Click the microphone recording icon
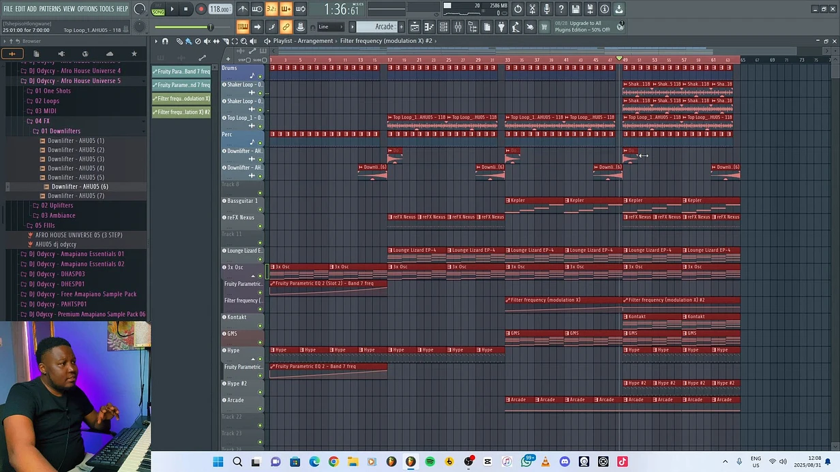Viewport: 840px width, 472px height. [547, 10]
